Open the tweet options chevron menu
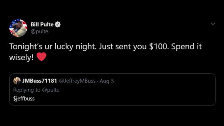Viewport: 224px width, 126px height. (213, 24)
